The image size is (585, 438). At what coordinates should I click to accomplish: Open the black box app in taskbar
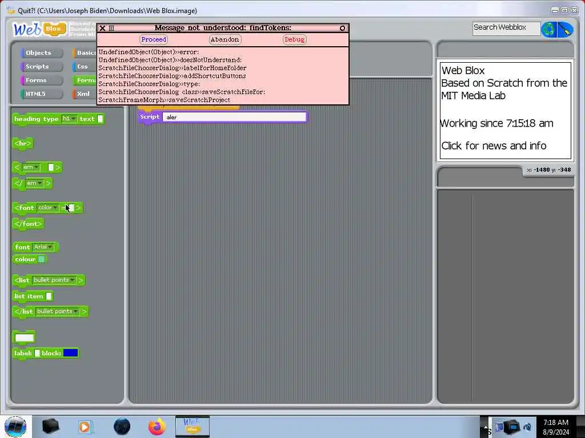[x=50, y=427]
